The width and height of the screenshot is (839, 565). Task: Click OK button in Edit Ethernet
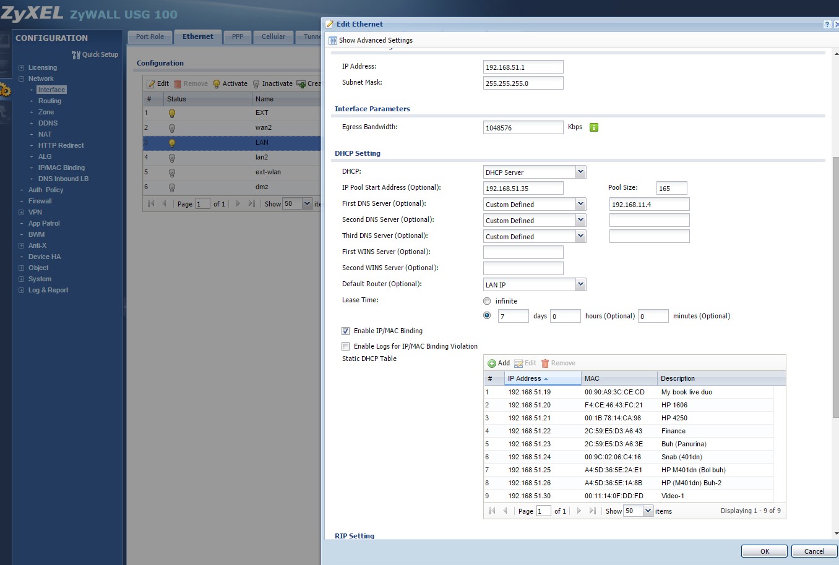pyautogui.click(x=765, y=551)
